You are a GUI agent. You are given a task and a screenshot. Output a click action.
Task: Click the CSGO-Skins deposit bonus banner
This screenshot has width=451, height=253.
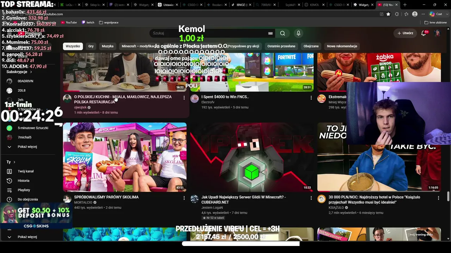pos(36,216)
